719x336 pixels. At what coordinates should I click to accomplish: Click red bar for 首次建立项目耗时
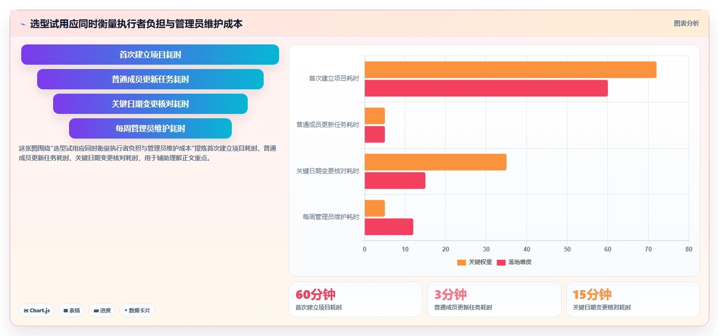486,88
